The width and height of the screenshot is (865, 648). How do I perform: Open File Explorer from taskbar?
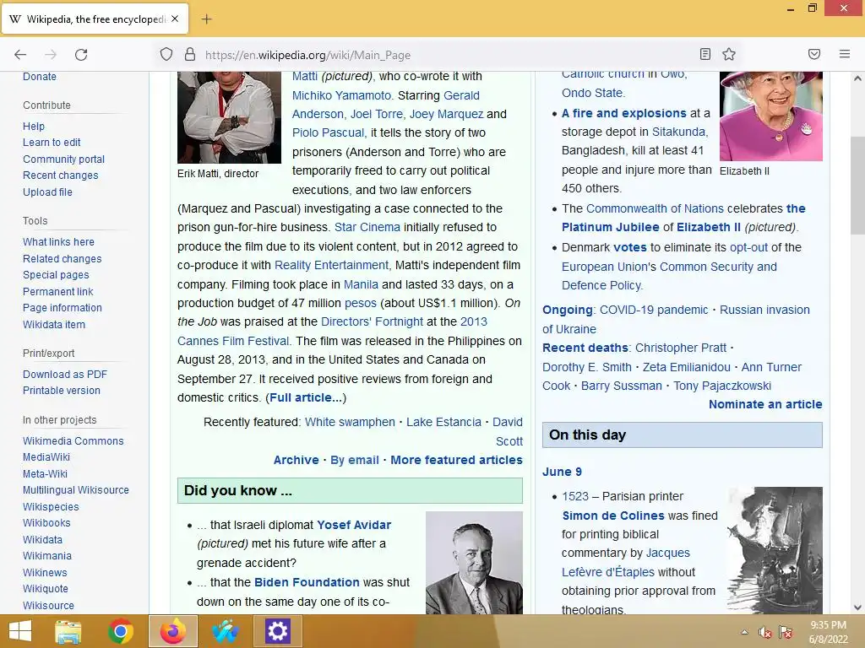[68, 631]
